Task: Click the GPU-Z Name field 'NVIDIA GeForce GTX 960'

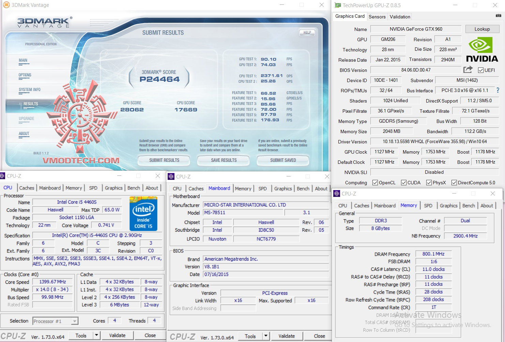Action: click(x=416, y=29)
